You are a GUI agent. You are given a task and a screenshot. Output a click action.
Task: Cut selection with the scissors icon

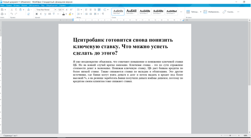[12, 10]
